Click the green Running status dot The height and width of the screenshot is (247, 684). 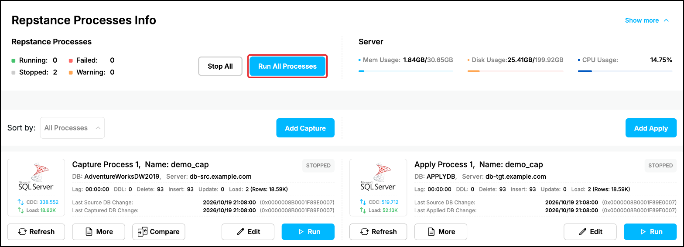[14, 60]
